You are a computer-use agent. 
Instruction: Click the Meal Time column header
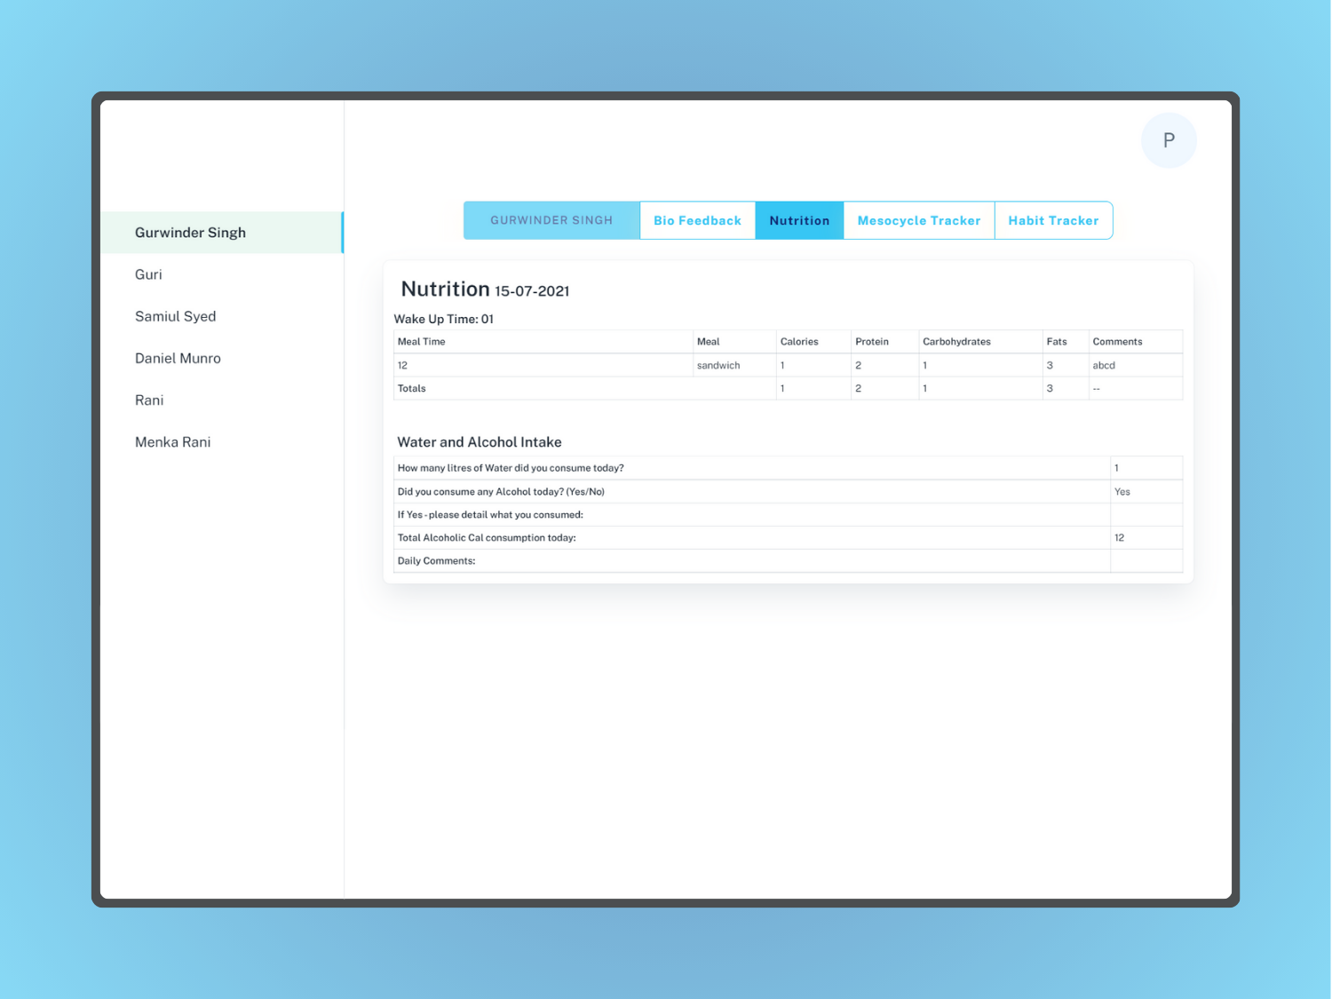(422, 341)
